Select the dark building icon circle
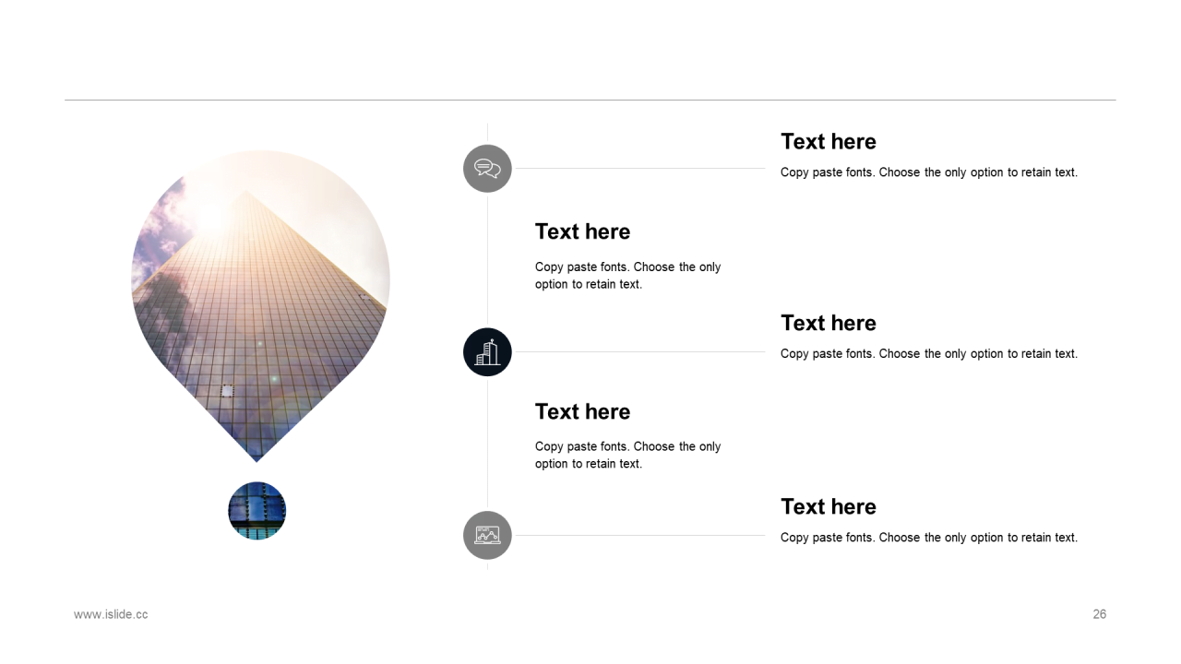Screen dimensions: 1181x664 (487, 352)
